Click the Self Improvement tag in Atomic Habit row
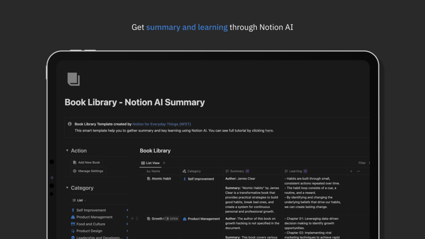This screenshot has width=425, height=239. (198, 179)
